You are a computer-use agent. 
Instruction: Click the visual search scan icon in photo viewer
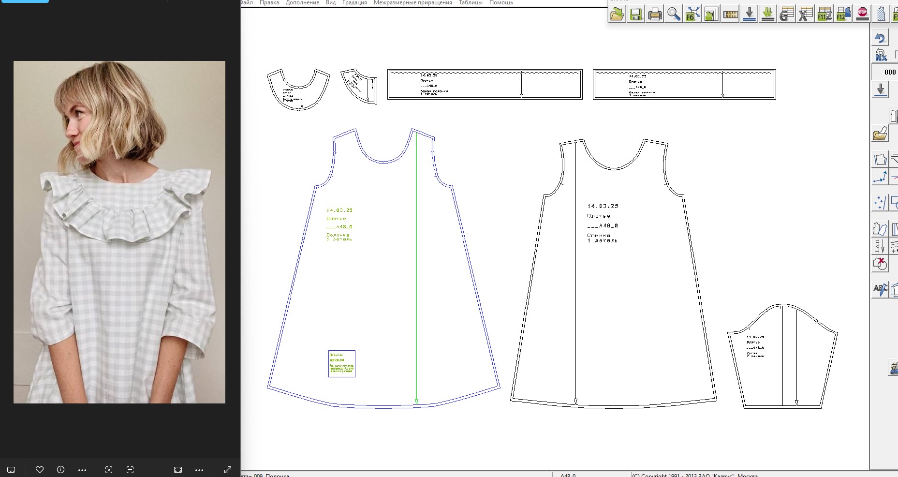tap(109, 470)
